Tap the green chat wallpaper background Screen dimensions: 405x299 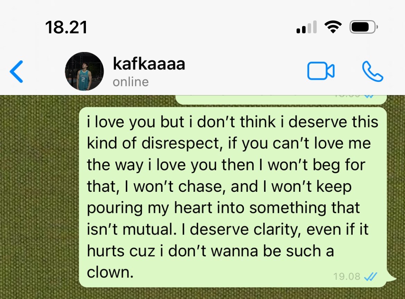(x=39, y=197)
